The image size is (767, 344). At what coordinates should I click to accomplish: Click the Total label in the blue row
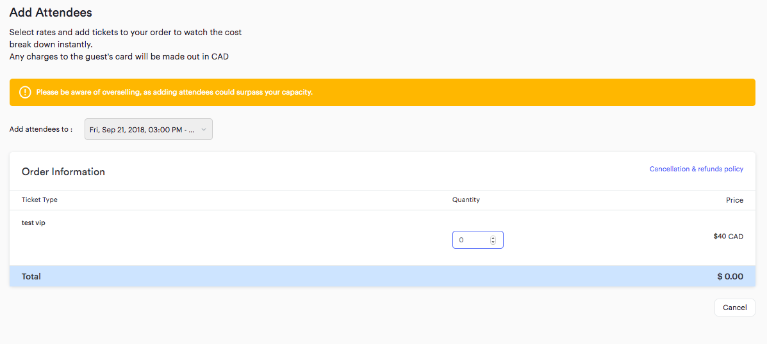coord(31,277)
